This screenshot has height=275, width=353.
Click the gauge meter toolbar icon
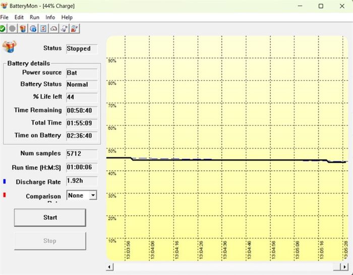click(54, 29)
